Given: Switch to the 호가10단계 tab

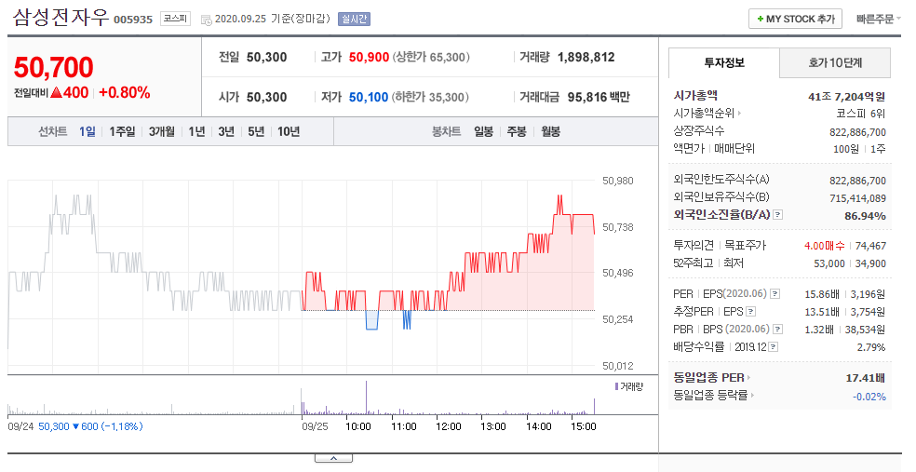Looking at the screenshot, I should click(x=835, y=62).
